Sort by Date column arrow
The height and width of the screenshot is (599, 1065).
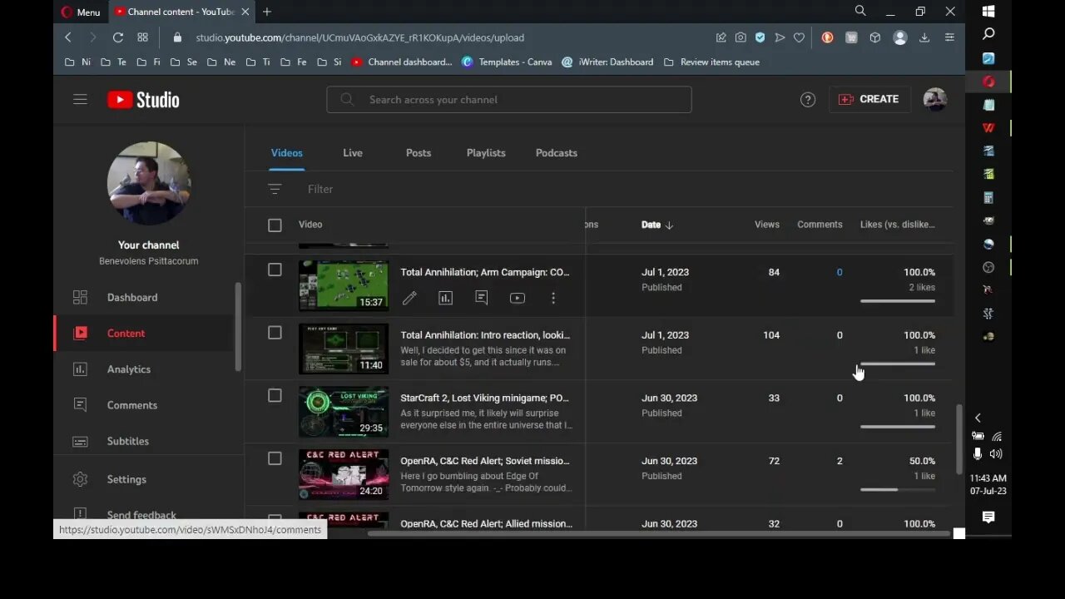tap(669, 225)
